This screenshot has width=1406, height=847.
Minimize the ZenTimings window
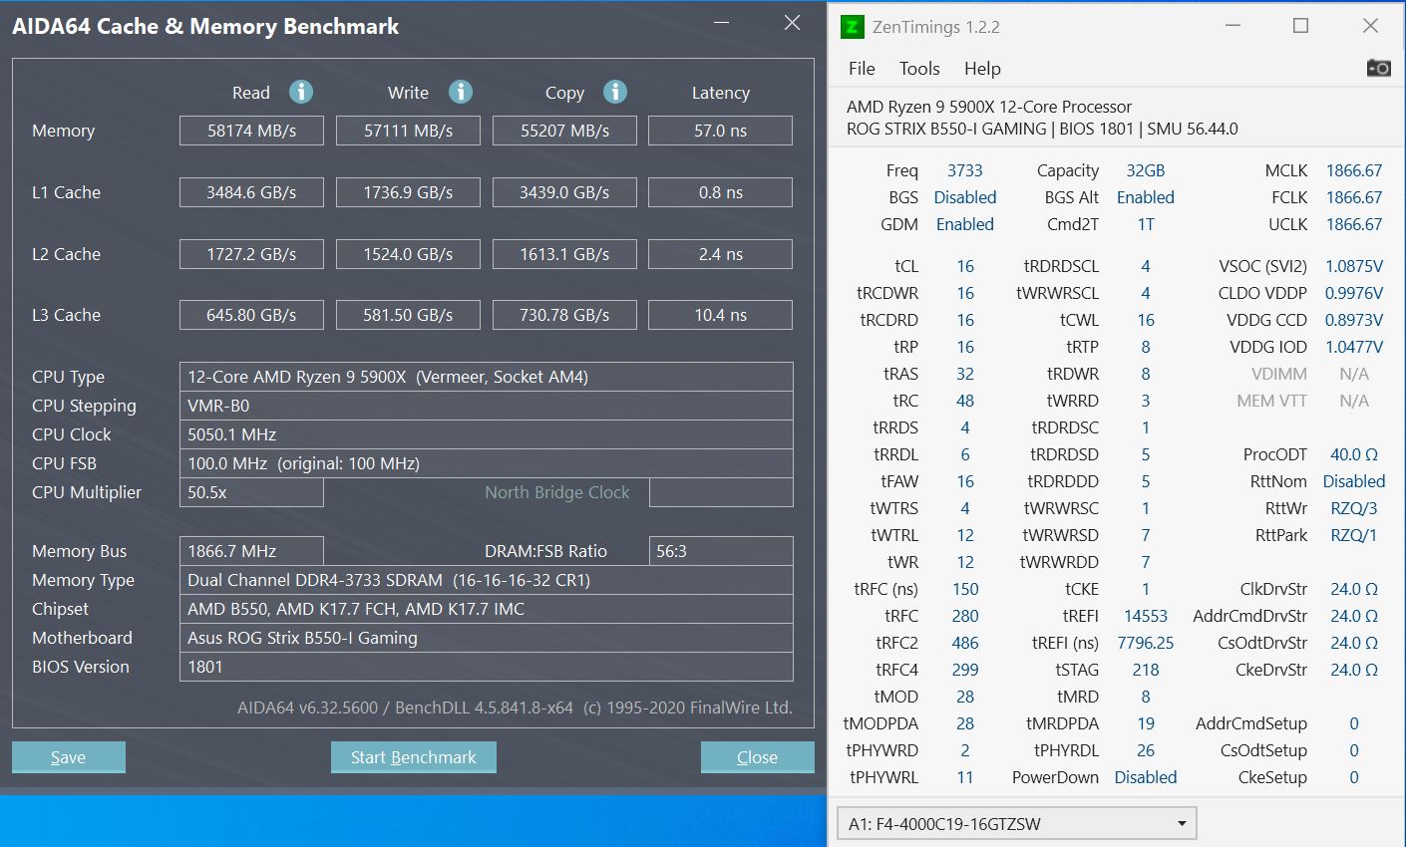(1233, 26)
